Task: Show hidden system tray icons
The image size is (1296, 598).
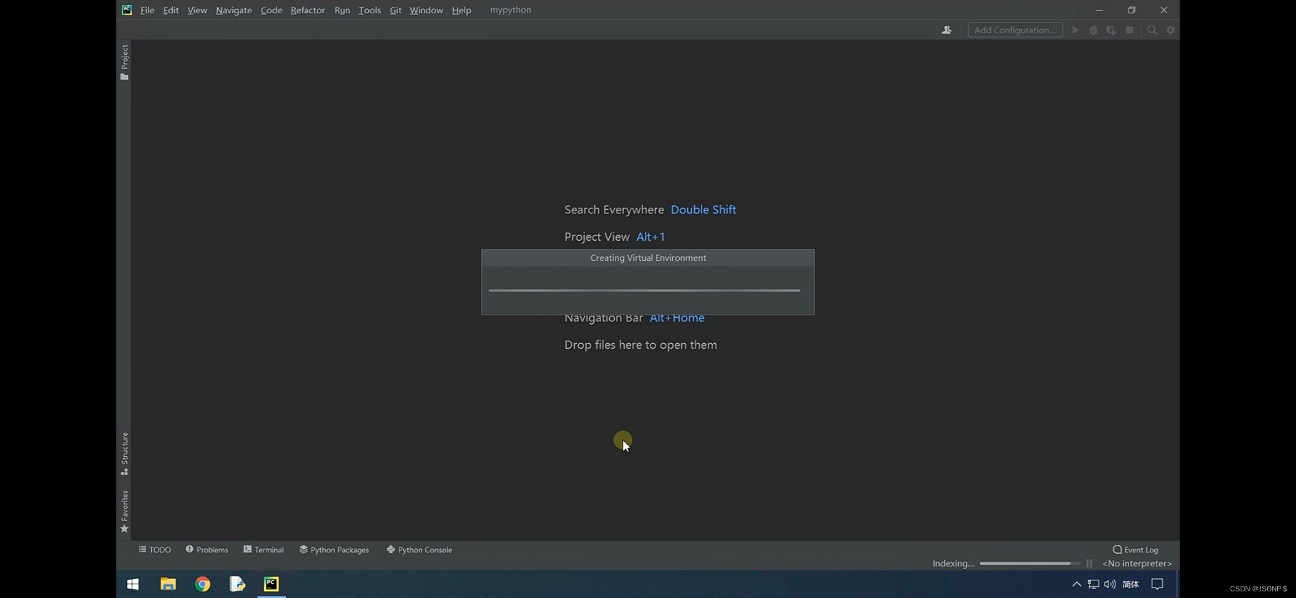Action: click(x=1076, y=584)
